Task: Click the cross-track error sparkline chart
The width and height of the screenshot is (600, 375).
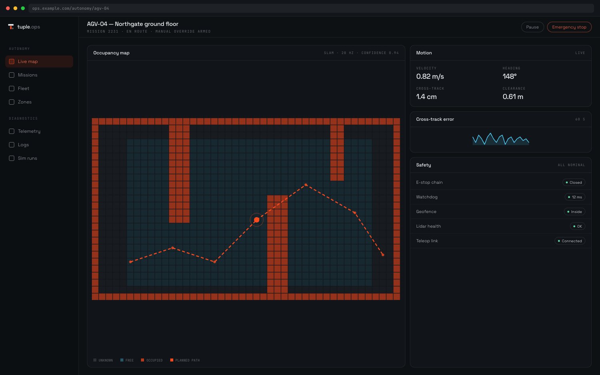Action: pos(501,139)
